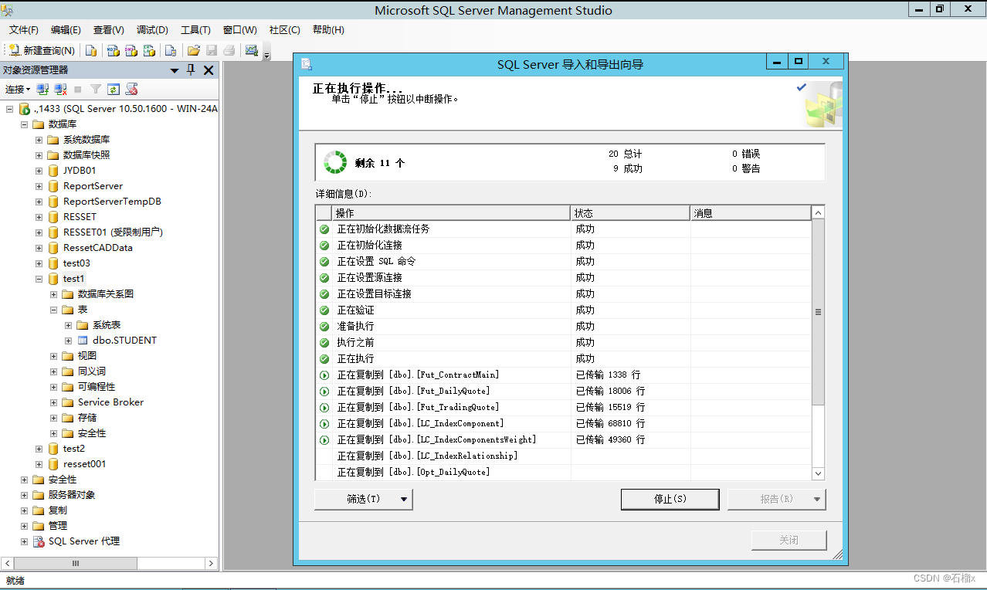Select the RessetCADData database icon
The height and width of the screenshot is (590, 987).
click(x=53, y=248)
